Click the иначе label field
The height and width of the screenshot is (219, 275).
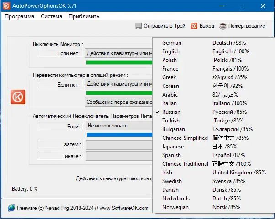[x=60, y=156]
